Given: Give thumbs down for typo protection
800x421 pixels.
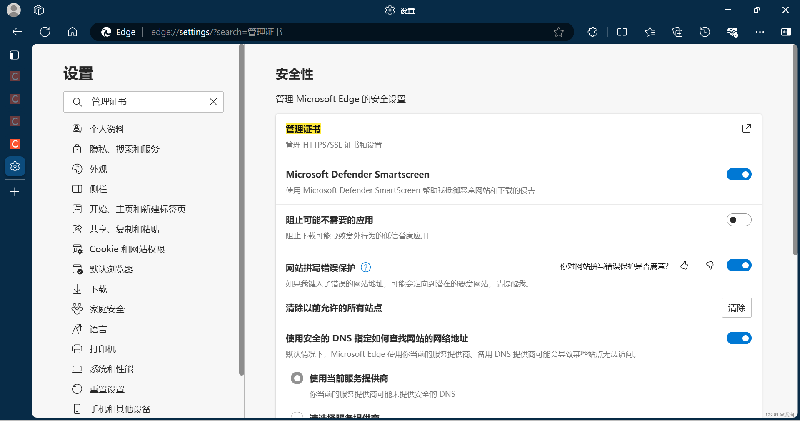Looking at the screenshot, I should click(710, 266).
